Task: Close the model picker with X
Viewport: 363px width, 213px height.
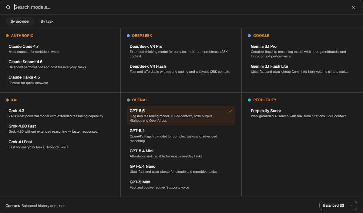Action: pyautogui.click(x=353, y=7)
